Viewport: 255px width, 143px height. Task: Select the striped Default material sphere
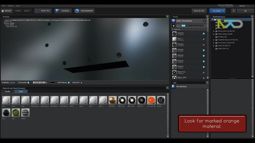tap(25, 113)
